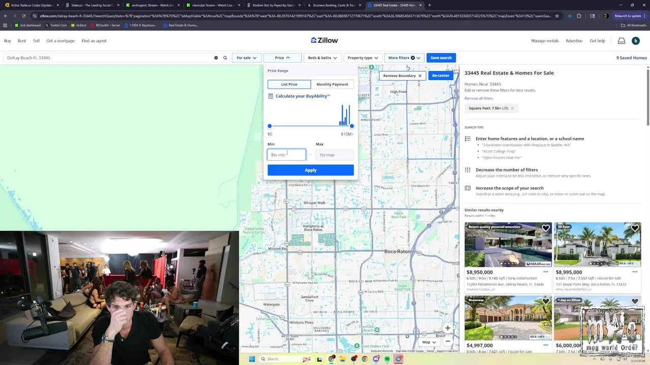Bookmark this page with star icon
This screenshot has height=365, width=650.
[x=557, y=16]
